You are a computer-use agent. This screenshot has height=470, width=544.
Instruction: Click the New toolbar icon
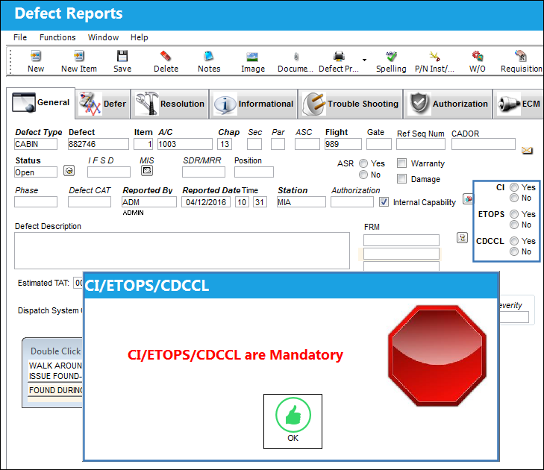click(x=36, y=56)
